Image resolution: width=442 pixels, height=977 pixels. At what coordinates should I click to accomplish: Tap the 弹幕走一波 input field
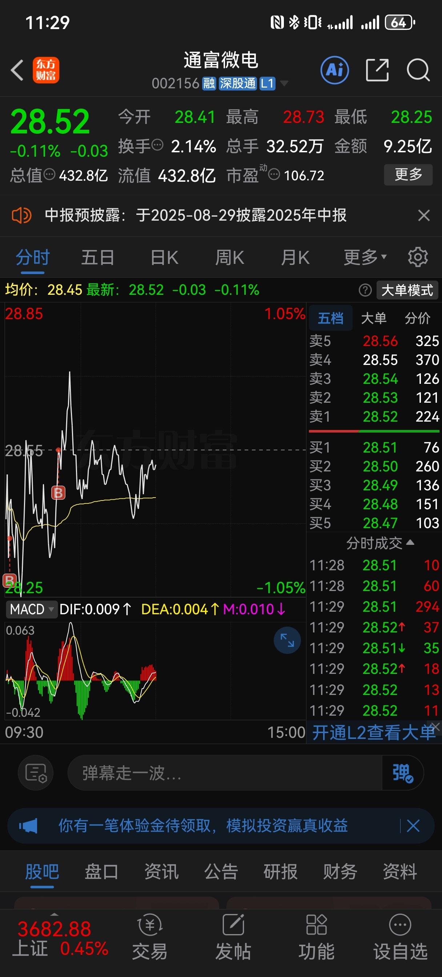point(225,773)
